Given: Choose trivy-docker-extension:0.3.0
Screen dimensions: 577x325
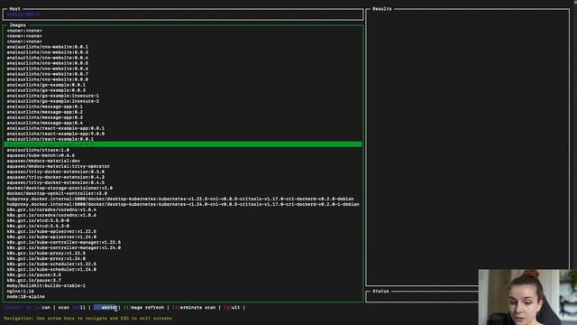Looking at the screenshot, I should [x=56, y=172].
